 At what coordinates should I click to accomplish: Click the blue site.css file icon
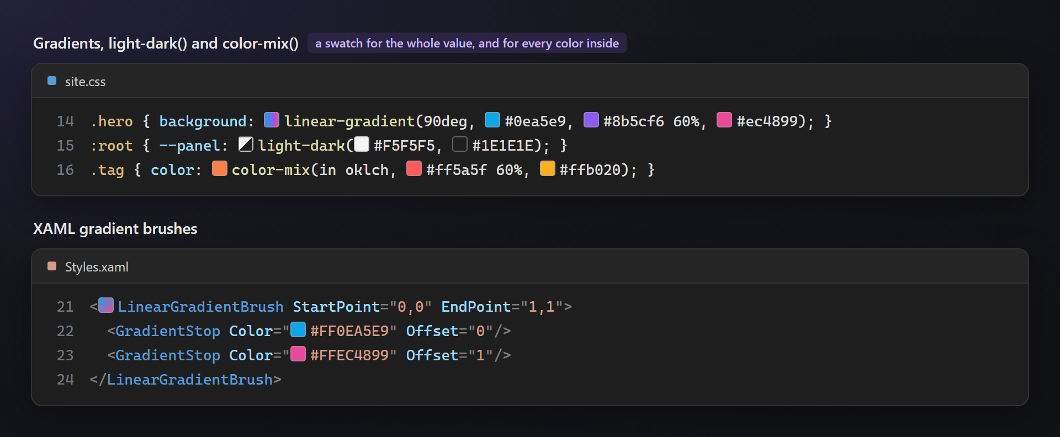click(x=52, y=81)
